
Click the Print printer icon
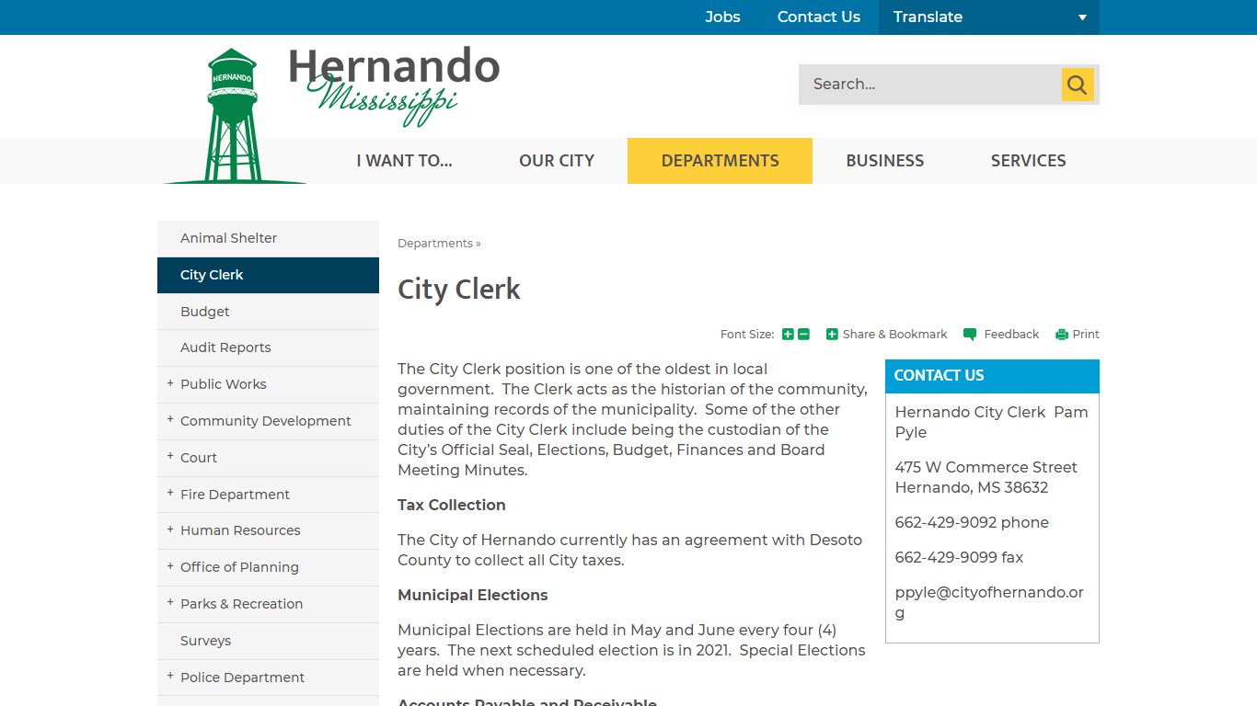coord(1062,335)
